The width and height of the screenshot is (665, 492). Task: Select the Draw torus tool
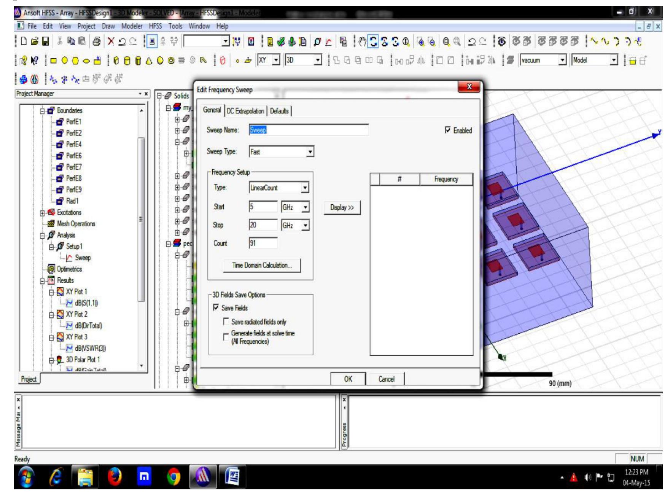171,61
